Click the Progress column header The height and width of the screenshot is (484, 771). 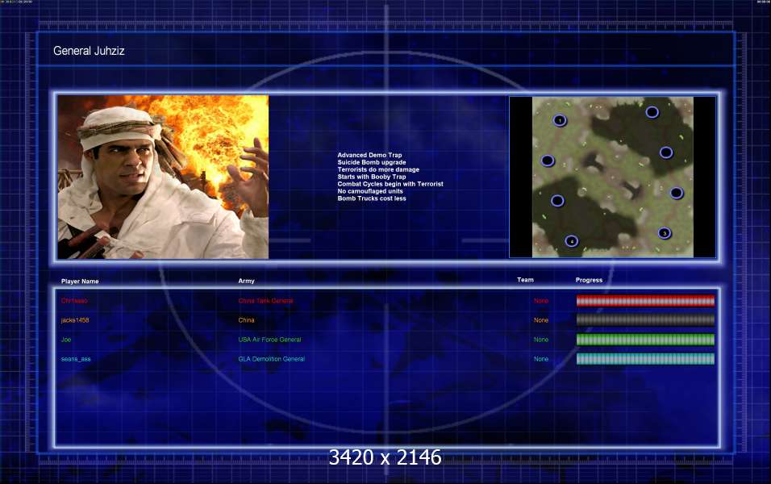click(589, 280)
